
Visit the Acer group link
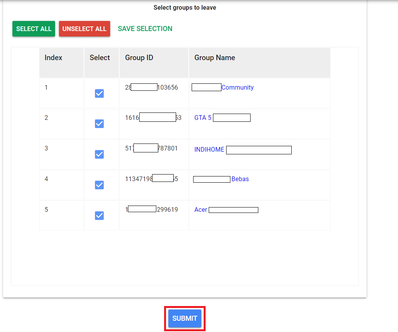(201, 210)
